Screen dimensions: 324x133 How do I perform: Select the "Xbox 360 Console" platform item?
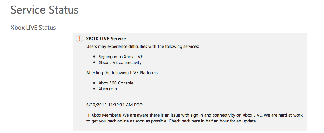116,83
